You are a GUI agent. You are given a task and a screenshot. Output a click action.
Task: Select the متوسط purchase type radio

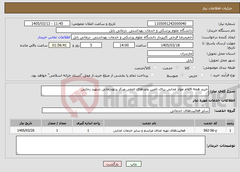[182, 75]
